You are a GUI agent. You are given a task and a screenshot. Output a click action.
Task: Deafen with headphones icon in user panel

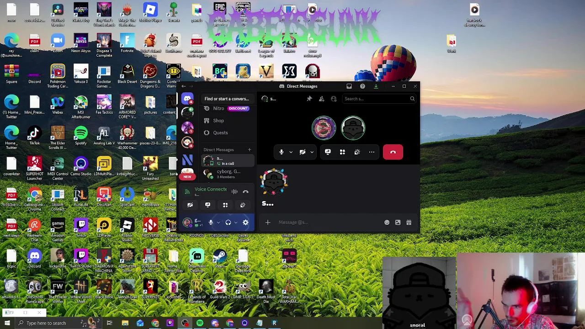click(228, 223)
